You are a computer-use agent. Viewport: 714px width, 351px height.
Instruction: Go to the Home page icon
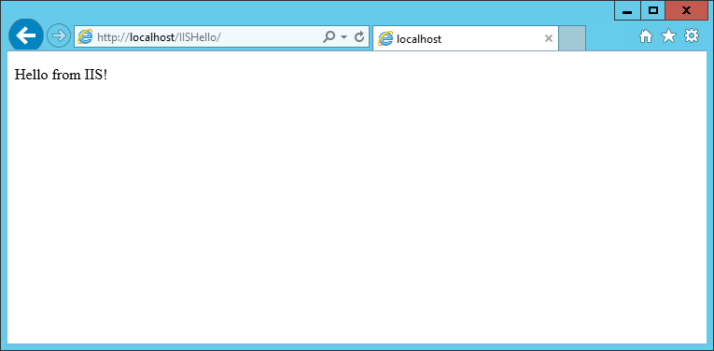(x=646, y=36)
